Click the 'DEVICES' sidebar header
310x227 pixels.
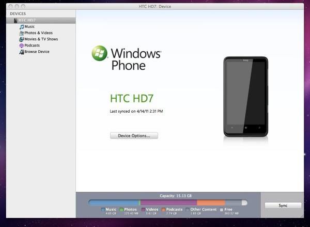[18, 13]
